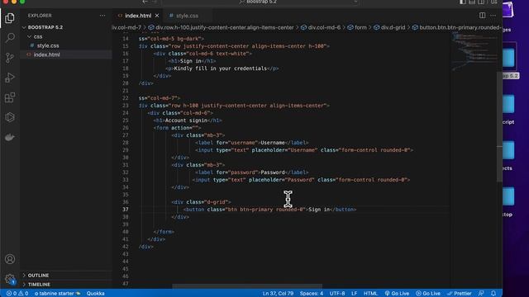The image size is (529, 297).
Task: Click the EXPLORER panel title
Action: coord(40,16)
